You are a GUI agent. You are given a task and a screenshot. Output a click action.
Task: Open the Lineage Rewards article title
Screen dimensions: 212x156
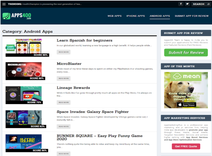(73, 88)
